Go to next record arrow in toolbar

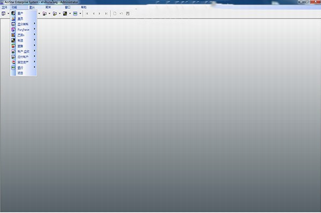(100, 13)
